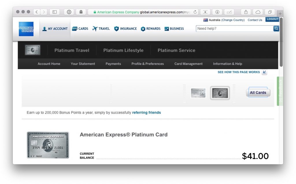
Task: Open the Cards menu
Action: (x=80, y=29)
